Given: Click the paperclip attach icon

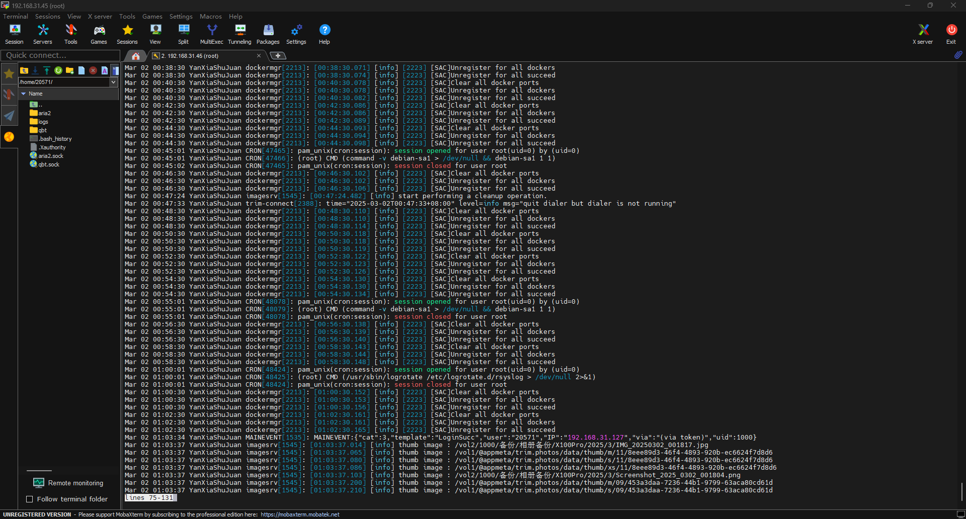Looking at the screenshot, I should (958, 55).
